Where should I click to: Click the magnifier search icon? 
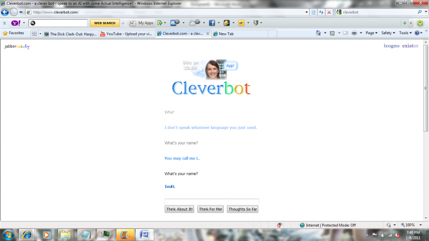pos(419,12)
